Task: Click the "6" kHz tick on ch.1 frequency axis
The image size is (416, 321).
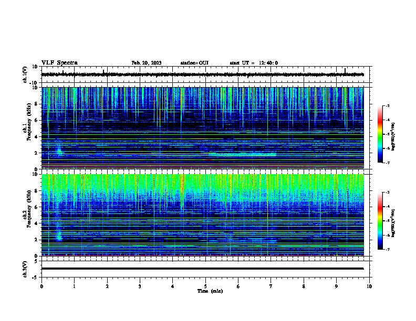Action: click(37, 120)
